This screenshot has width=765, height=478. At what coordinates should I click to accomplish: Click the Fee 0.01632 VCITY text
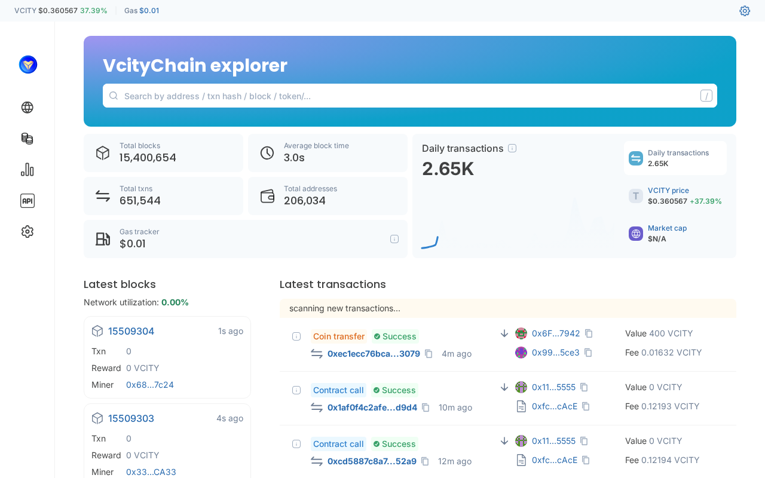click(x=663, y=353)
